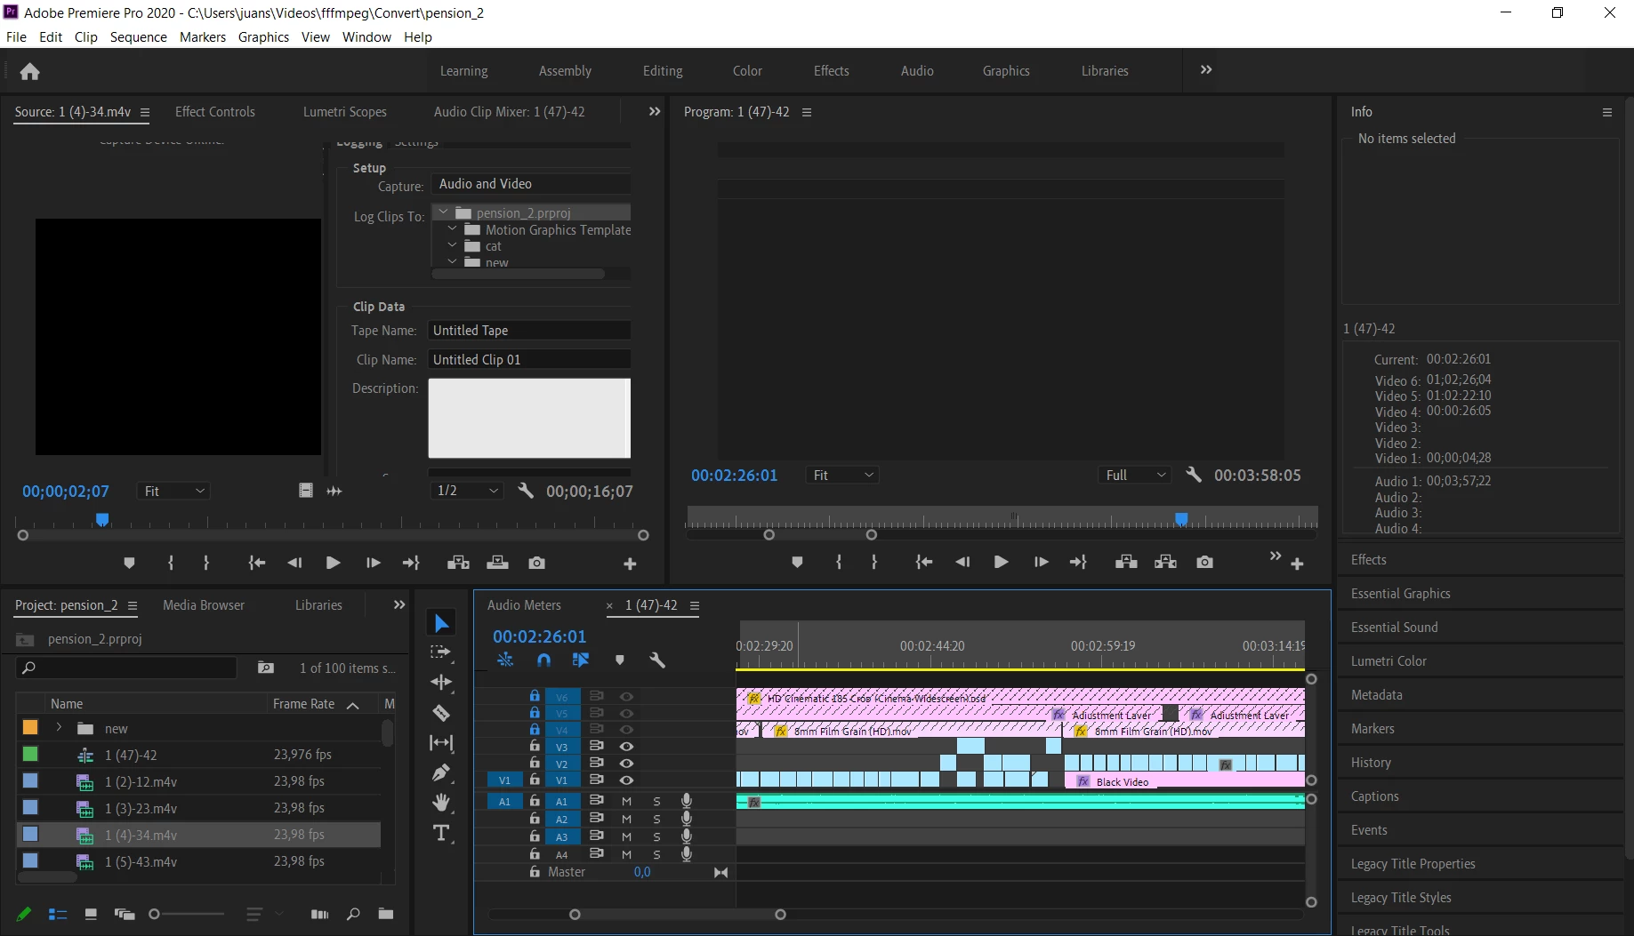Screen dimensions: 1634x936
Task: Select the Ripple Edit tool
Action: [441, 682]
